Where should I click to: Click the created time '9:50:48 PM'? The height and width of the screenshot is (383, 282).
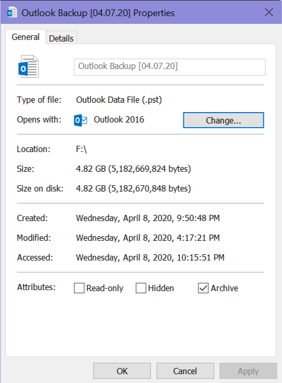pos(198,218)
